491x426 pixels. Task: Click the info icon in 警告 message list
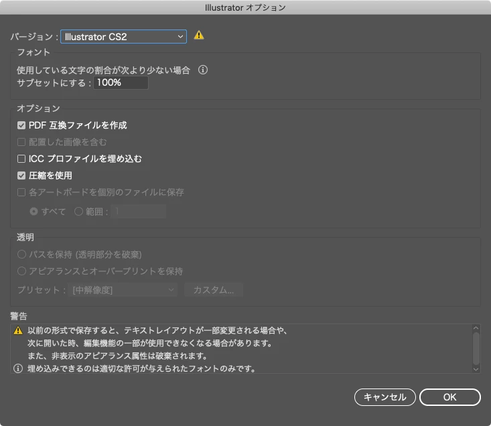point(18,368)
